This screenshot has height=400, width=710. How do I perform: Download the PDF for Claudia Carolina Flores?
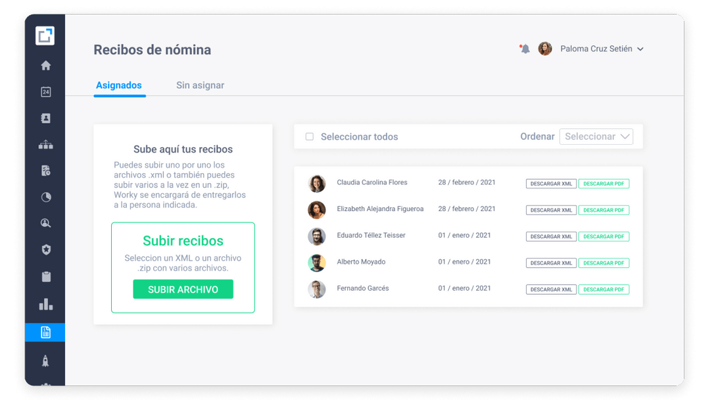pyautogui.click(x=603, y=183)
